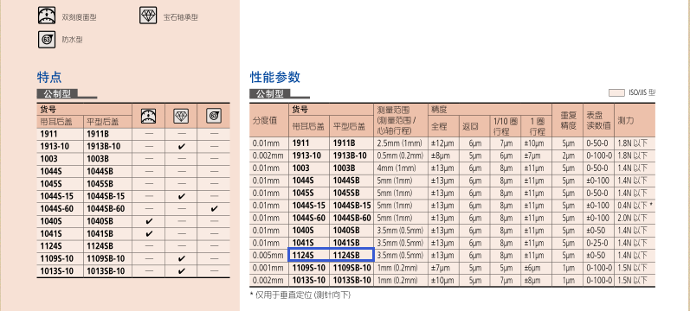Image resolution: width=690 pixels, height=311 pixels.
Task: Click the jewel-bearing checkmark in the 1044S-15 row
Action: tap(181, 196)
